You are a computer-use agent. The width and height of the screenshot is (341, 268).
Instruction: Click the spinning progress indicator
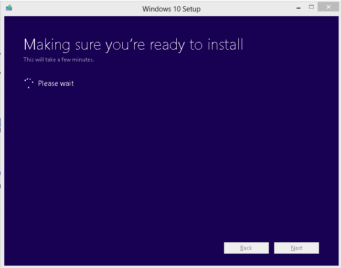click(29, 83)
